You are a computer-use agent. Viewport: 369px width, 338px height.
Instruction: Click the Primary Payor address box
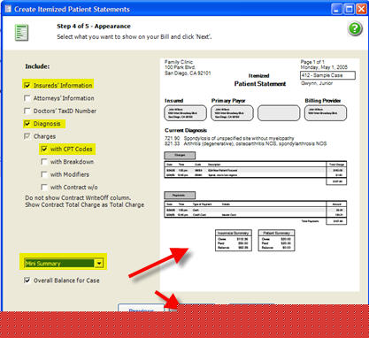232,113
